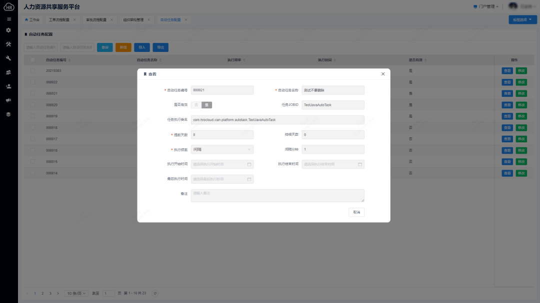
Task: Close the 审批流程配置 tab
Action: (x=111, y=19)
